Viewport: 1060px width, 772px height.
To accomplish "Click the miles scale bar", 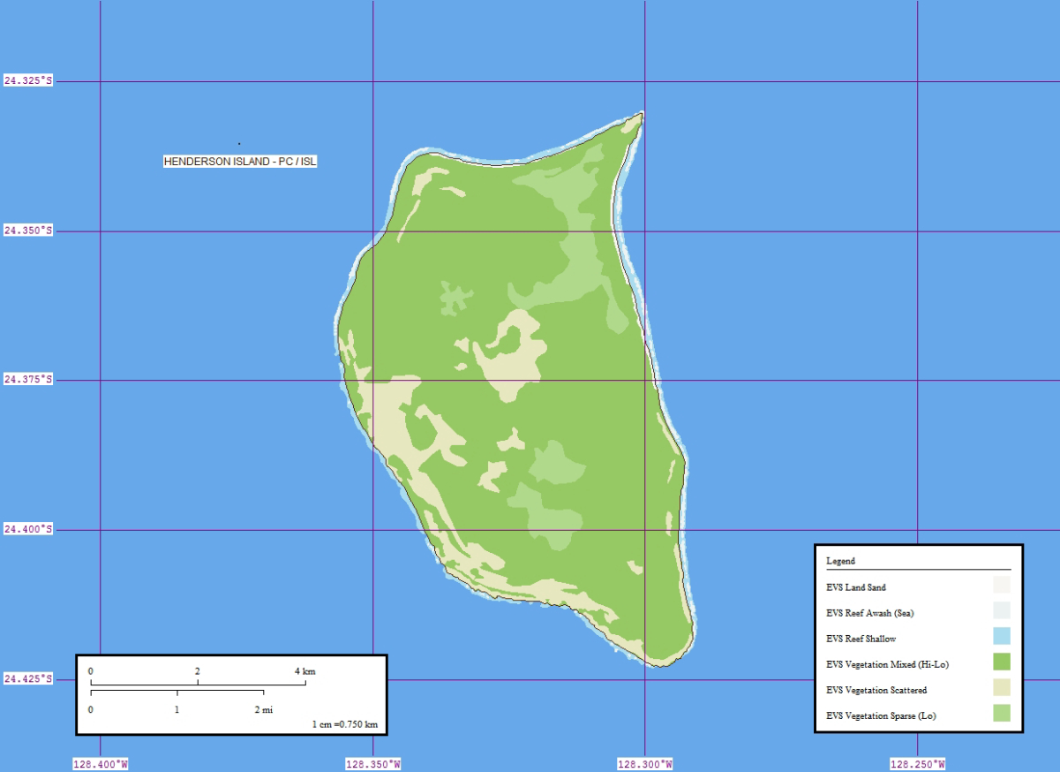I will click(179, 698).
